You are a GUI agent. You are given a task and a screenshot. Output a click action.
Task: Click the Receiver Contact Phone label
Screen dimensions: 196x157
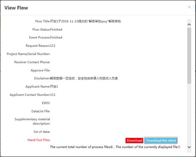32,62
